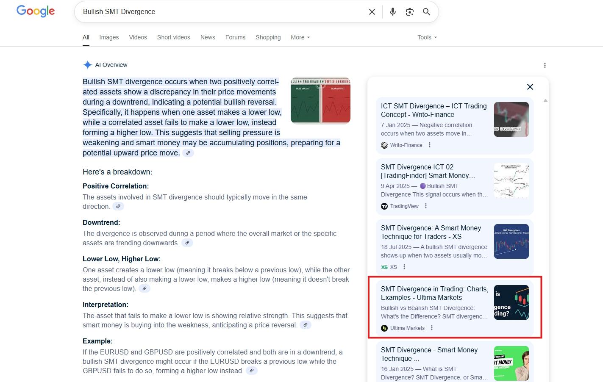The height and width of the screenshot is (382, 603).
Task: Open Writo-Finance result three-dot menu
Action: [x=430, y=145]
